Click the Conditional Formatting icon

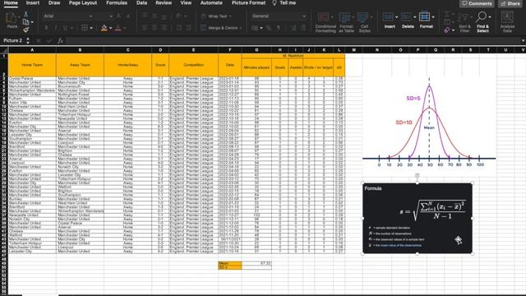pyautogui.click(x=323, y=17)
